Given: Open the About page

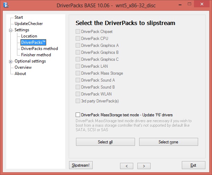Looking at the screenshot, I should pyautogui.click(x=20, y=74).
